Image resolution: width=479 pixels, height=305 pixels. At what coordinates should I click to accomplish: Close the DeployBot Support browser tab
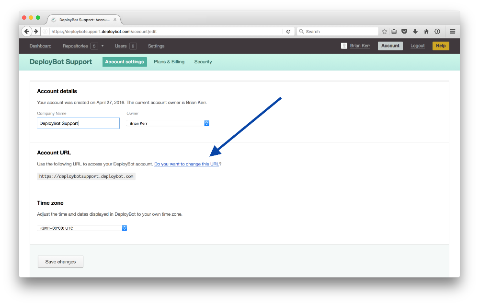[x=115, y=20]
